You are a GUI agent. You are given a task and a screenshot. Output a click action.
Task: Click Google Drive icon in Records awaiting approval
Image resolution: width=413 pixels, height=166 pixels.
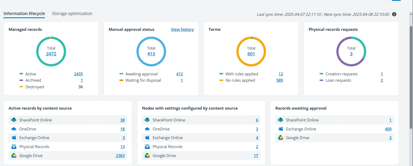point(281,138)
